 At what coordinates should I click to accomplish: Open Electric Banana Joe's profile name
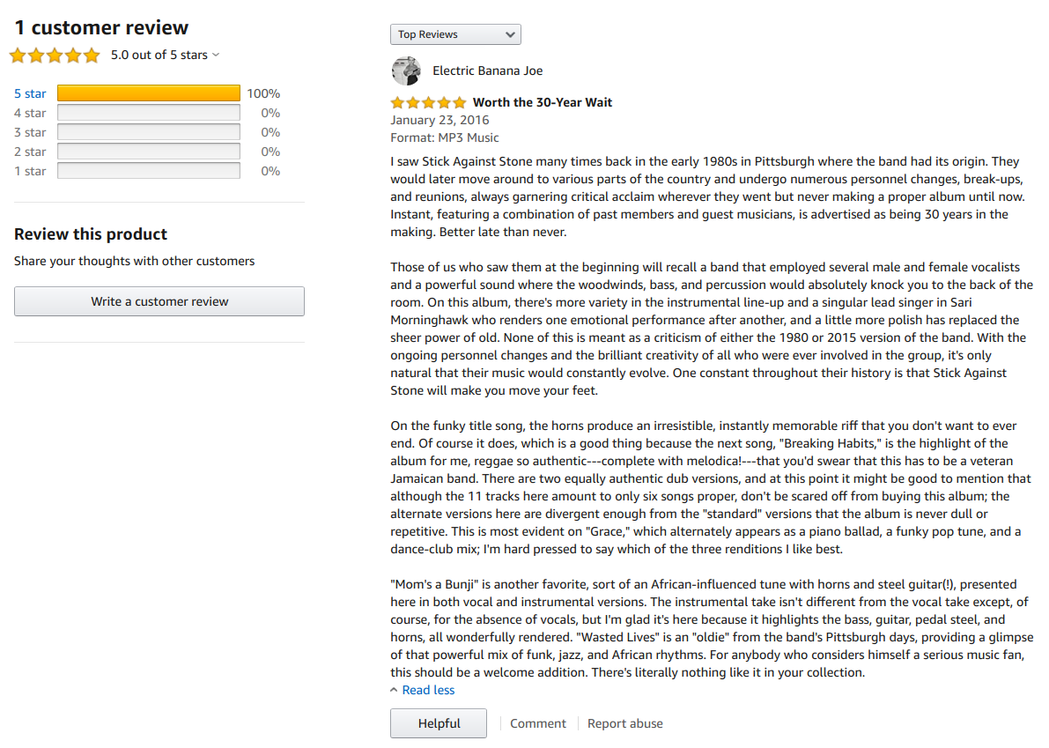tap(488, 70)
